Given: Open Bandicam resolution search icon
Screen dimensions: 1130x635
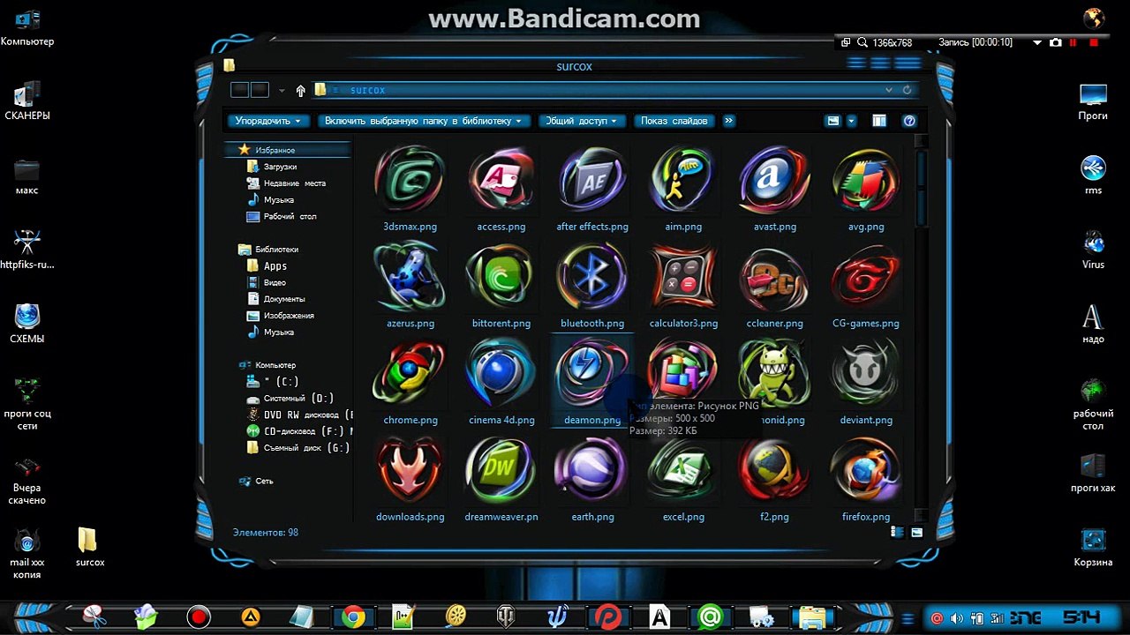Looking at the screenshot, I should coord(862,42).
